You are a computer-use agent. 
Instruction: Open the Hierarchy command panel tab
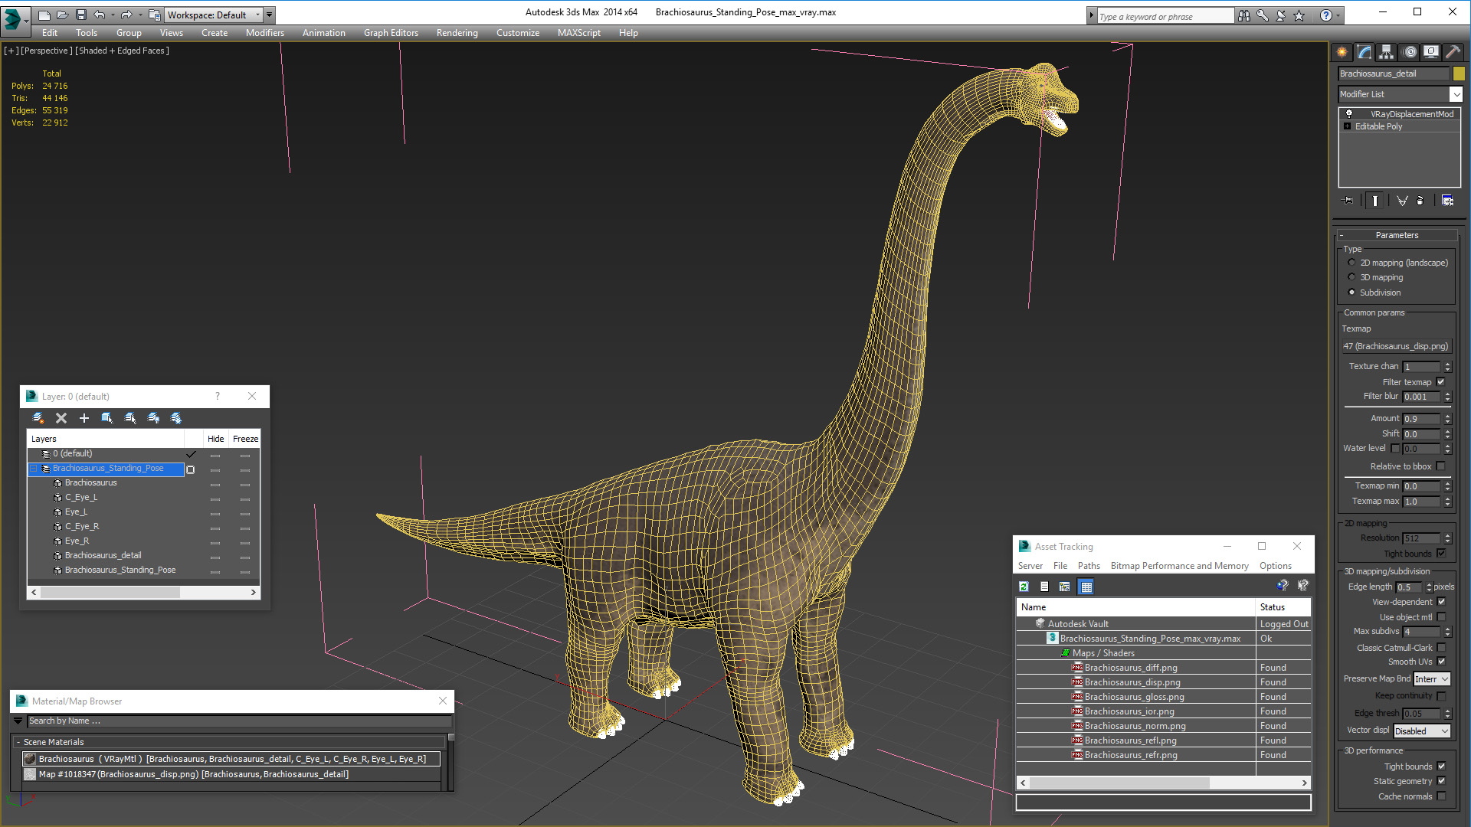(1387, 52)
